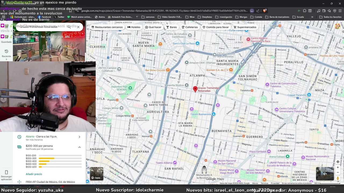Select the Plaza Garibaldi marker
Image resolution: width=344 pixels, height=193 pixels.
[x=269, y=151]
